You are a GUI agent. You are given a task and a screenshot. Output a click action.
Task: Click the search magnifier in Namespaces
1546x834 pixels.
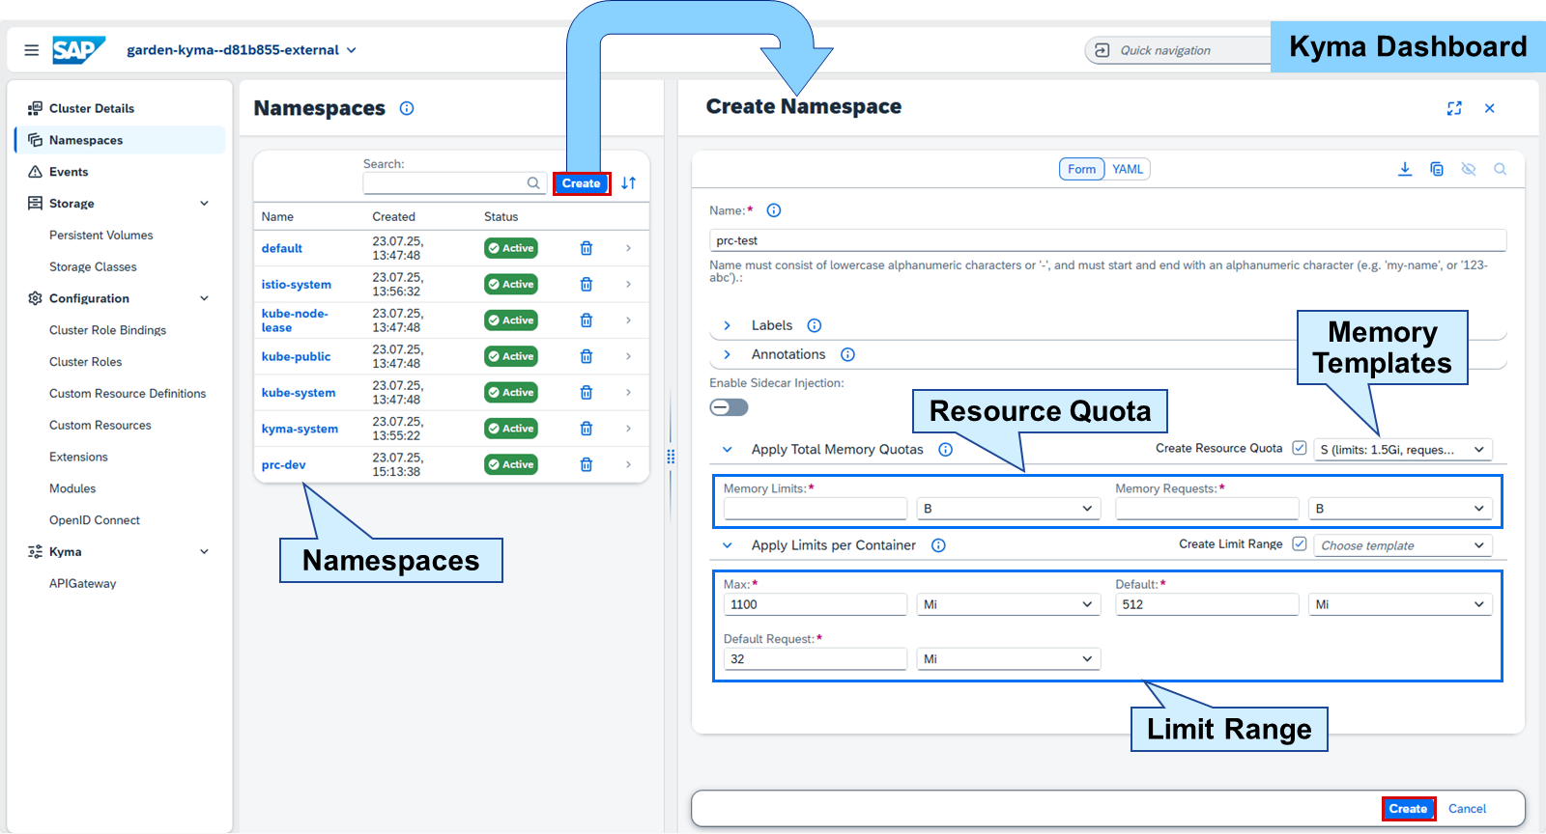click(533, 183)
